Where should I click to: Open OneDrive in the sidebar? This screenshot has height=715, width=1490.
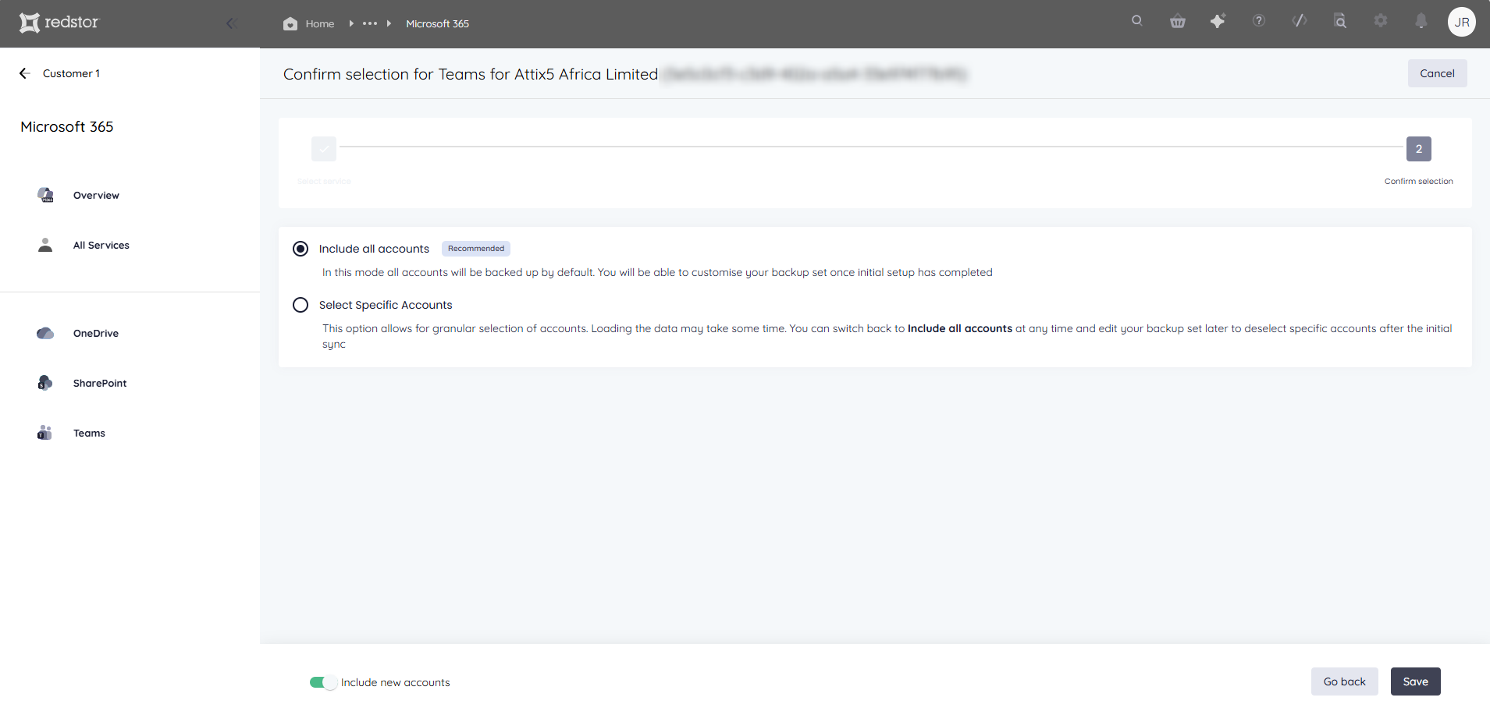(x=96, y=334)
